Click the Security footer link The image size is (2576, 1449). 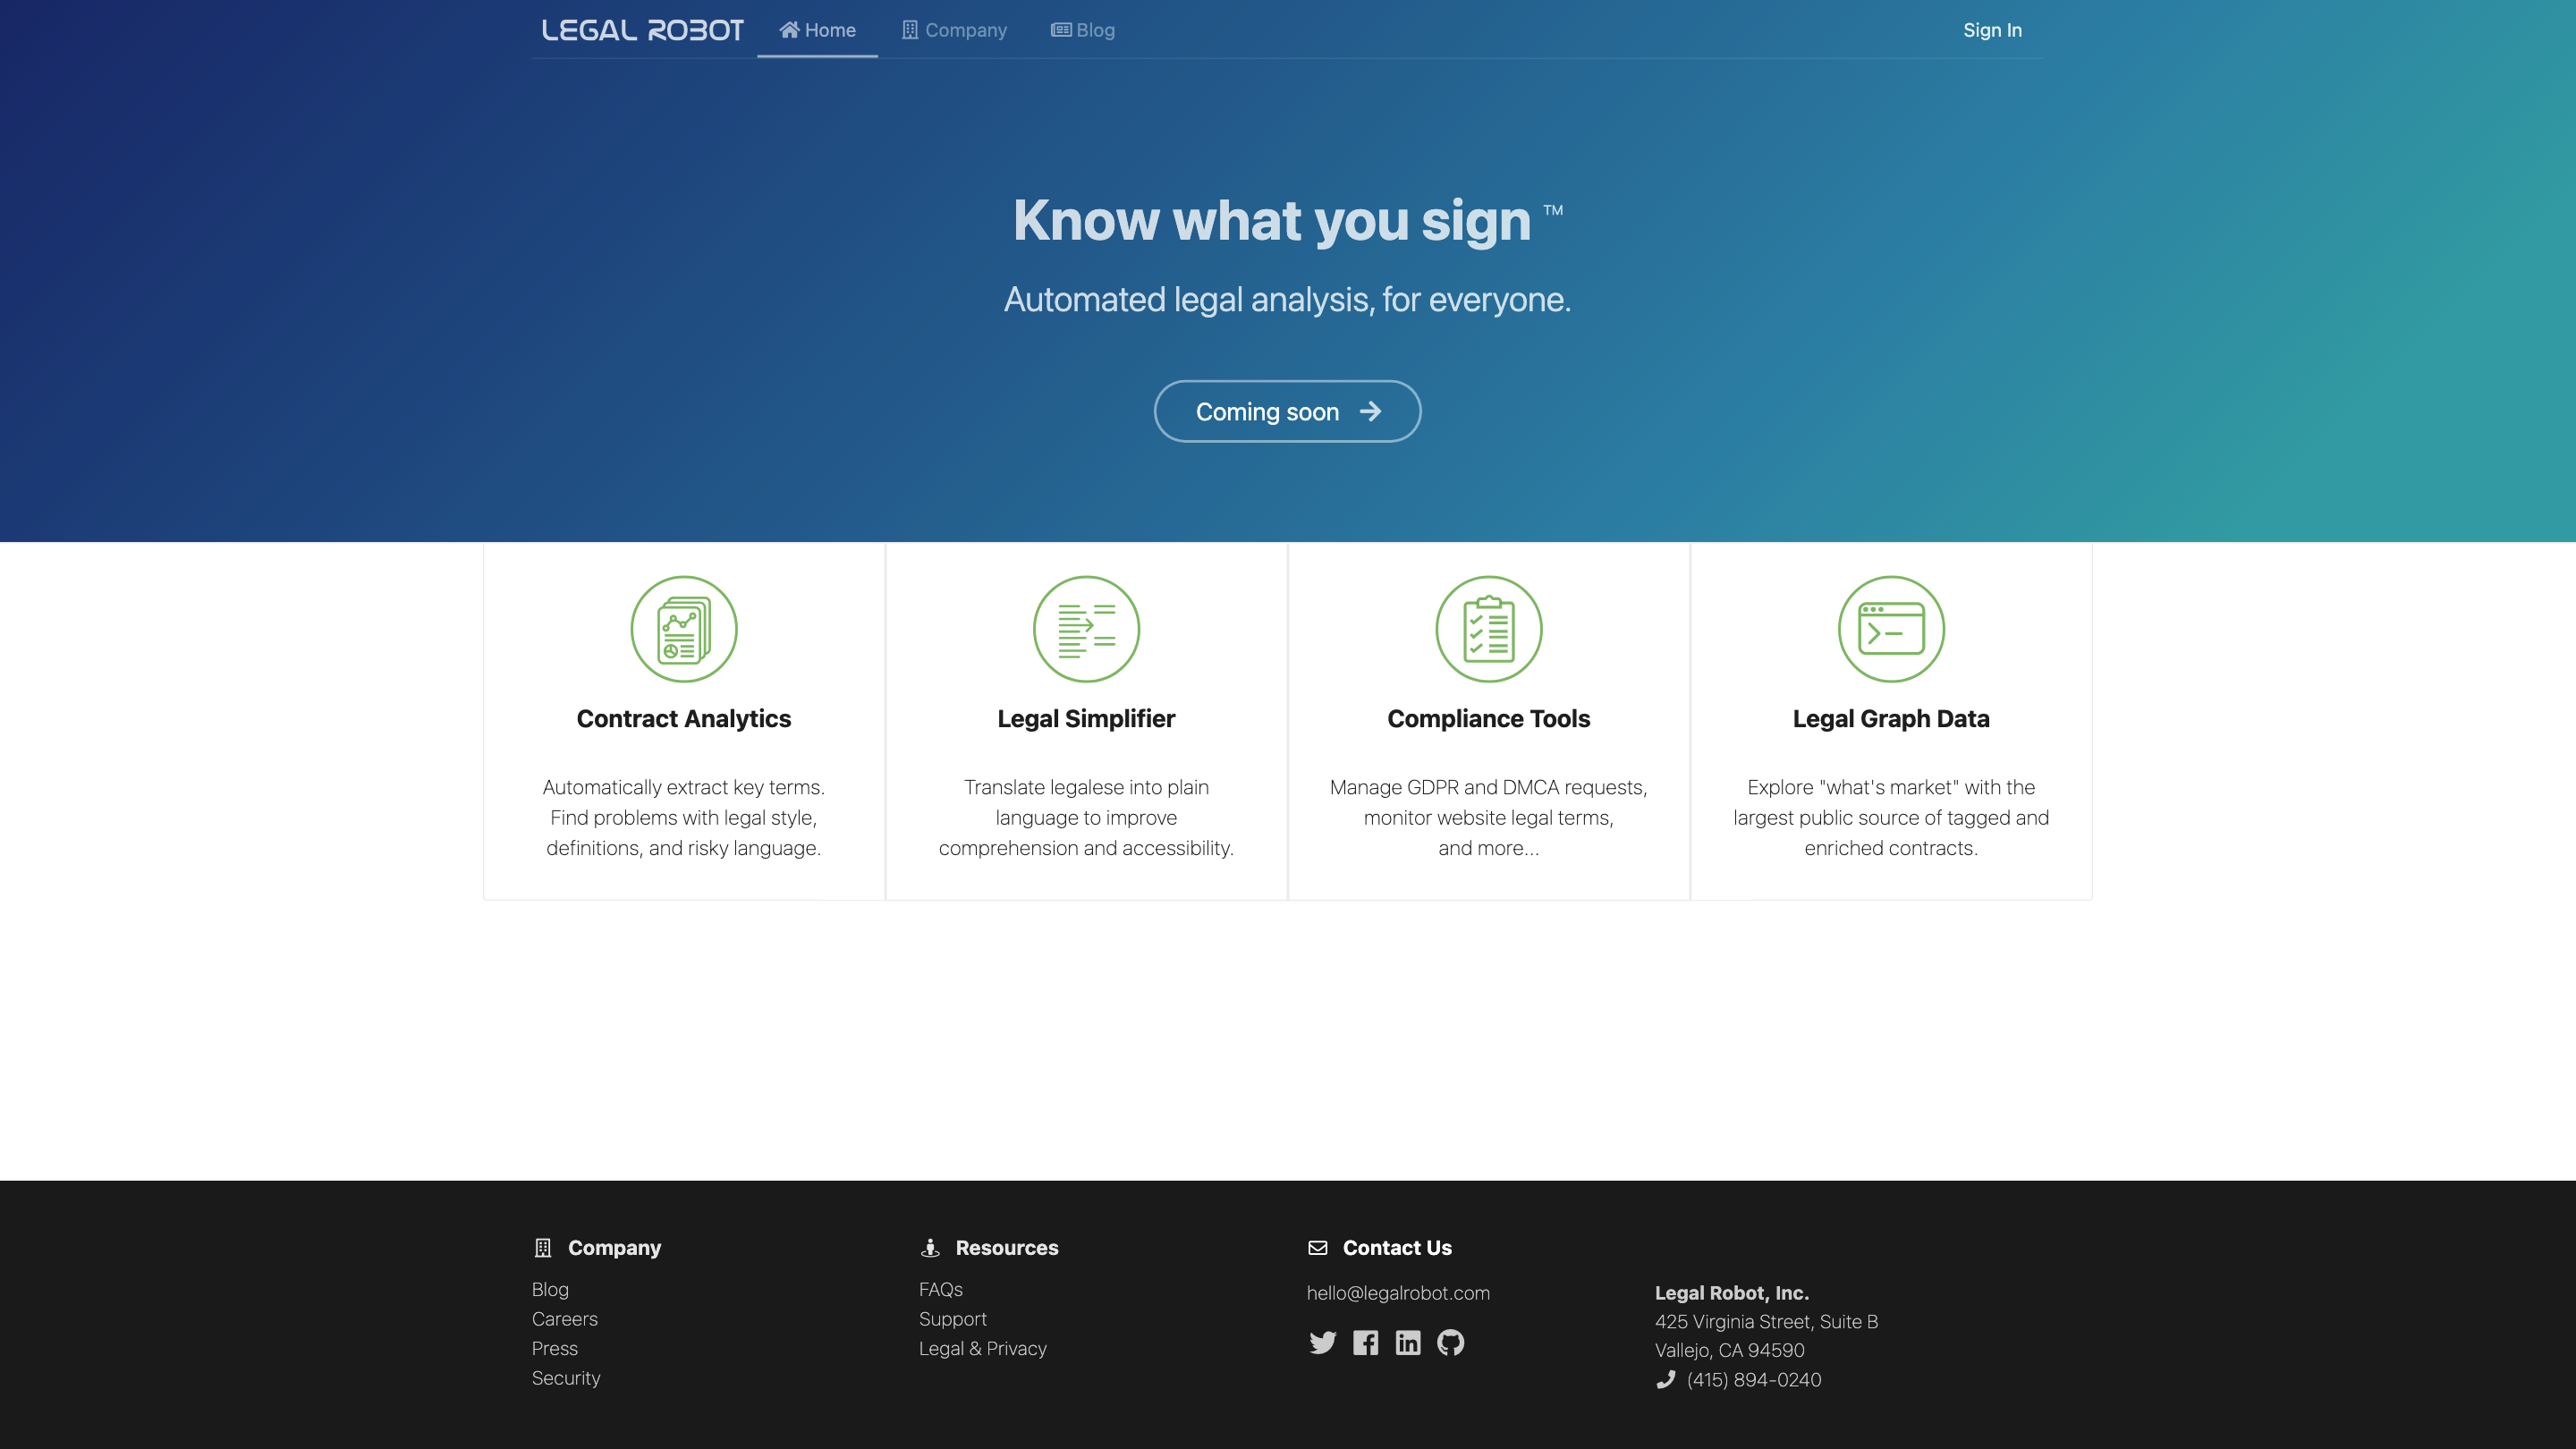click(566, 1378)
